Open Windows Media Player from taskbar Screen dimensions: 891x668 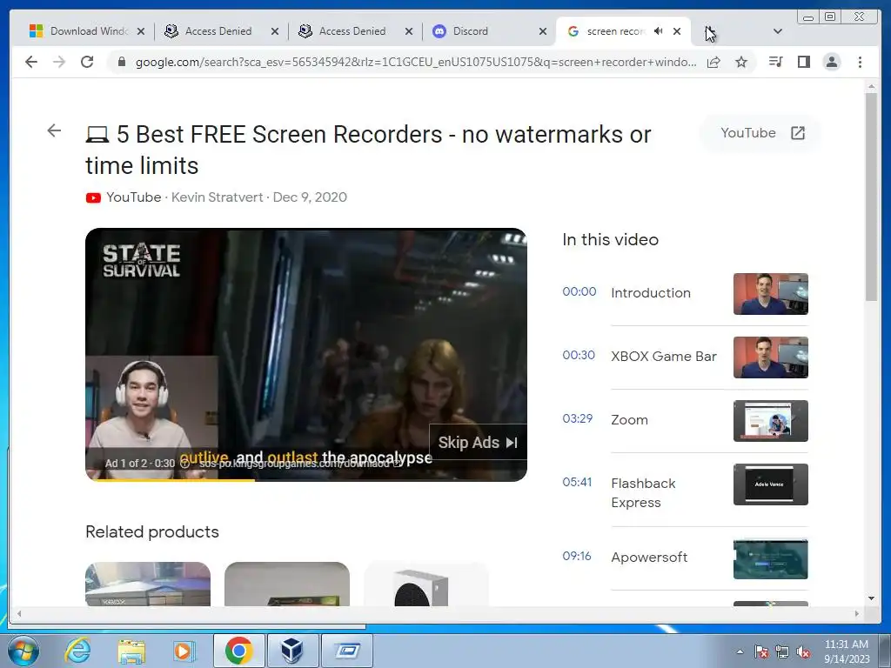pyautogui.click(x=184, y=651)
